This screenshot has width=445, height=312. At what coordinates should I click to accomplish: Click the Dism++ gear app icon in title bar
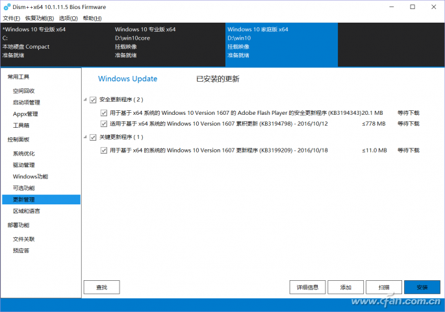pyautogui.click(x=6, y=6)
